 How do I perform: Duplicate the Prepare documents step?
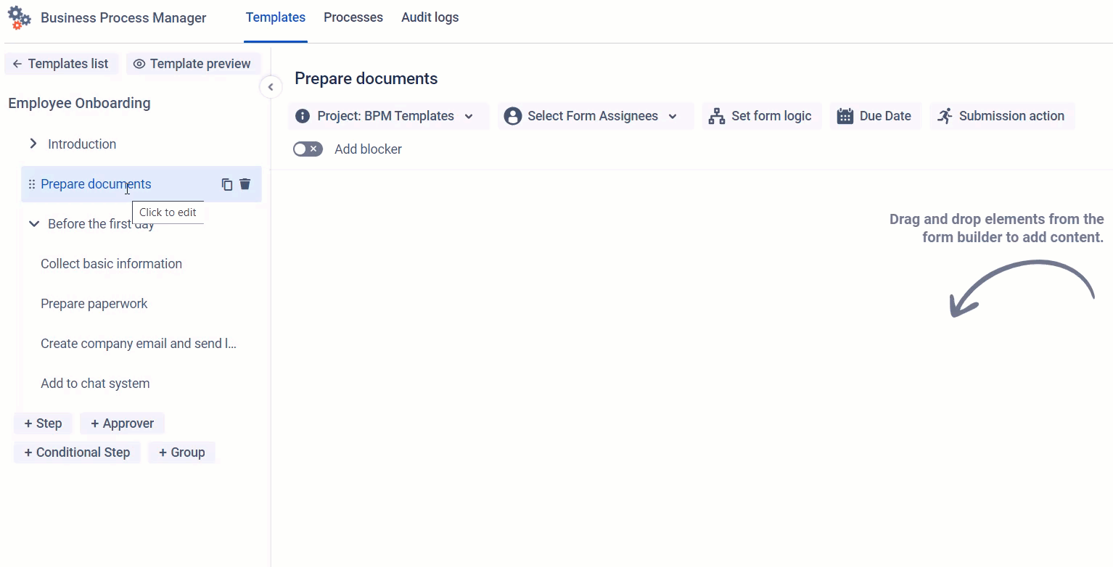pyautogui.click(x=227, y=184)
